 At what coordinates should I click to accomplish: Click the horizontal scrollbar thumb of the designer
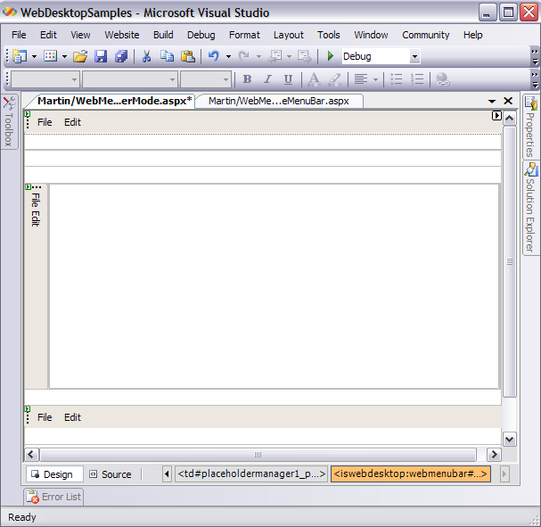(258, 455)
